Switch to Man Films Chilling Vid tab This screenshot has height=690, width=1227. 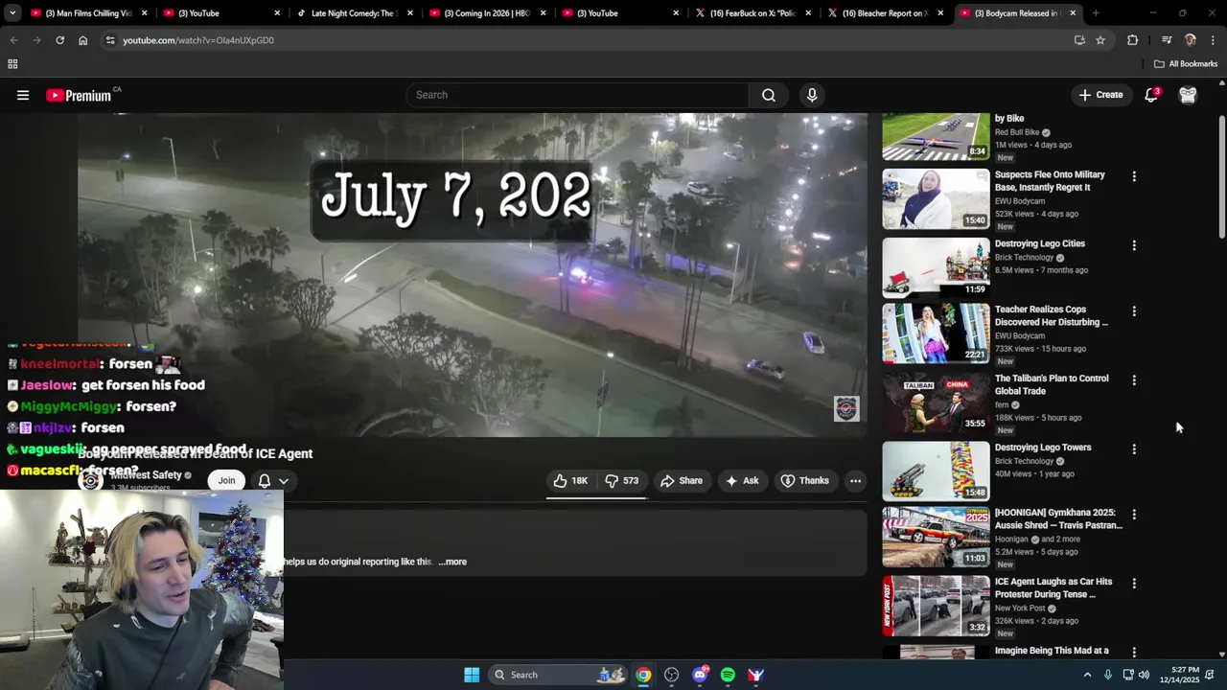coord(88,13)
